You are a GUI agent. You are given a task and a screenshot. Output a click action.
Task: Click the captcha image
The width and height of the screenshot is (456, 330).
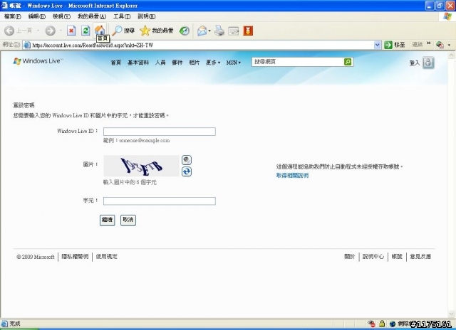[142, 166]
